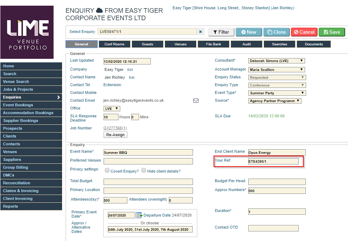Open the Enquiry Type dropdown
The width and height of the screenshot is (348, 241).
277,85
